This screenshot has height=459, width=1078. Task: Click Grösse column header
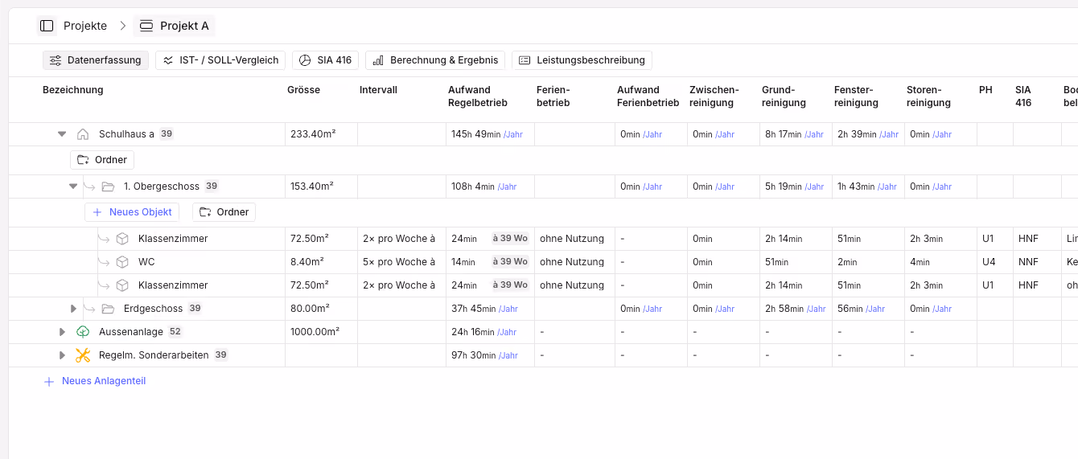(x=303, y=90)
